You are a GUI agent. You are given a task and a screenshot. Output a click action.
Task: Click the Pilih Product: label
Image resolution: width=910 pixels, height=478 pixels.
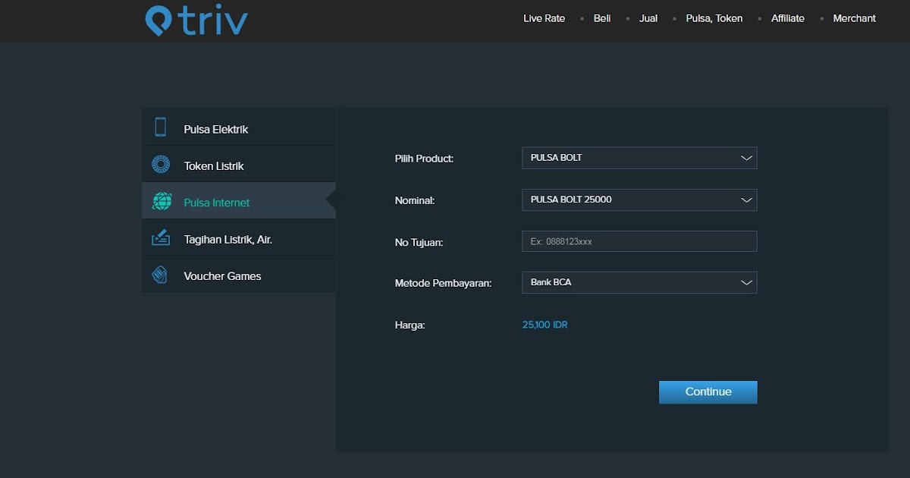click(424, 159)
